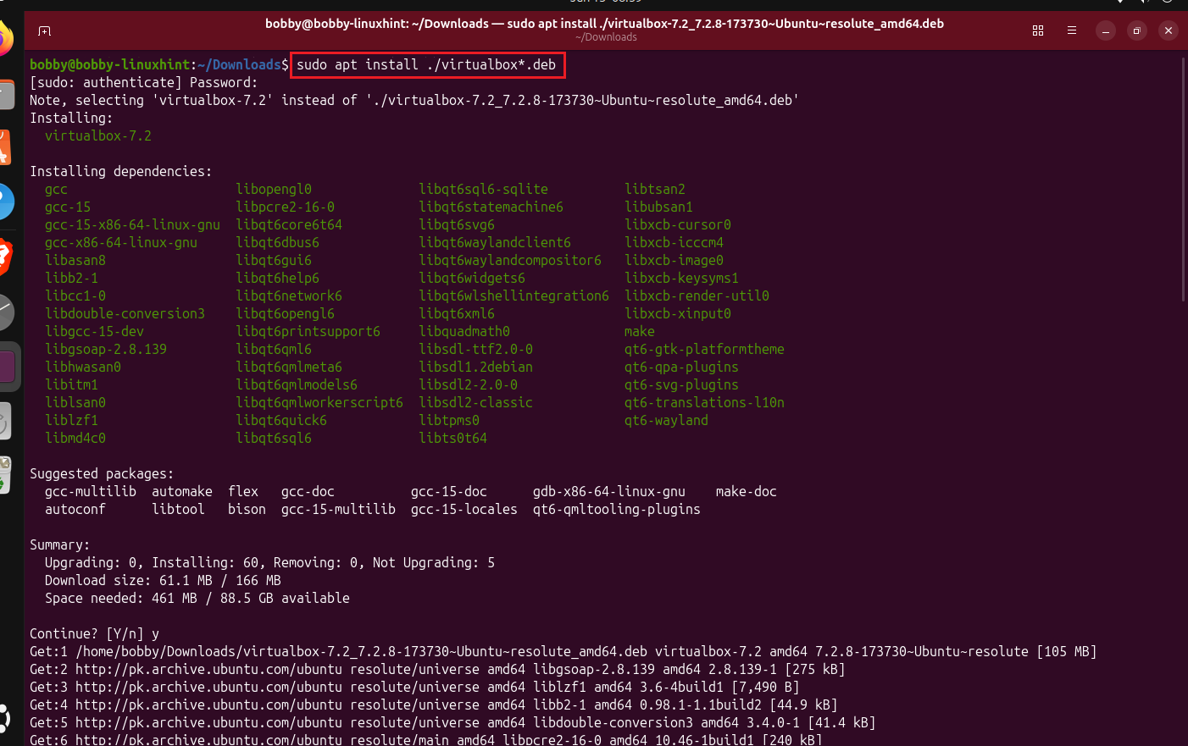Launch Firefox from the dock

(5, 38)
